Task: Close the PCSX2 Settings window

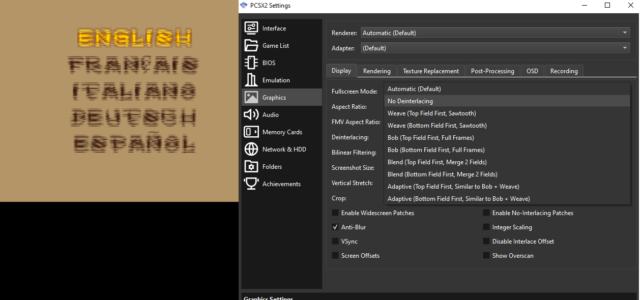Action: pyautogui.click(x=631, y=6)
